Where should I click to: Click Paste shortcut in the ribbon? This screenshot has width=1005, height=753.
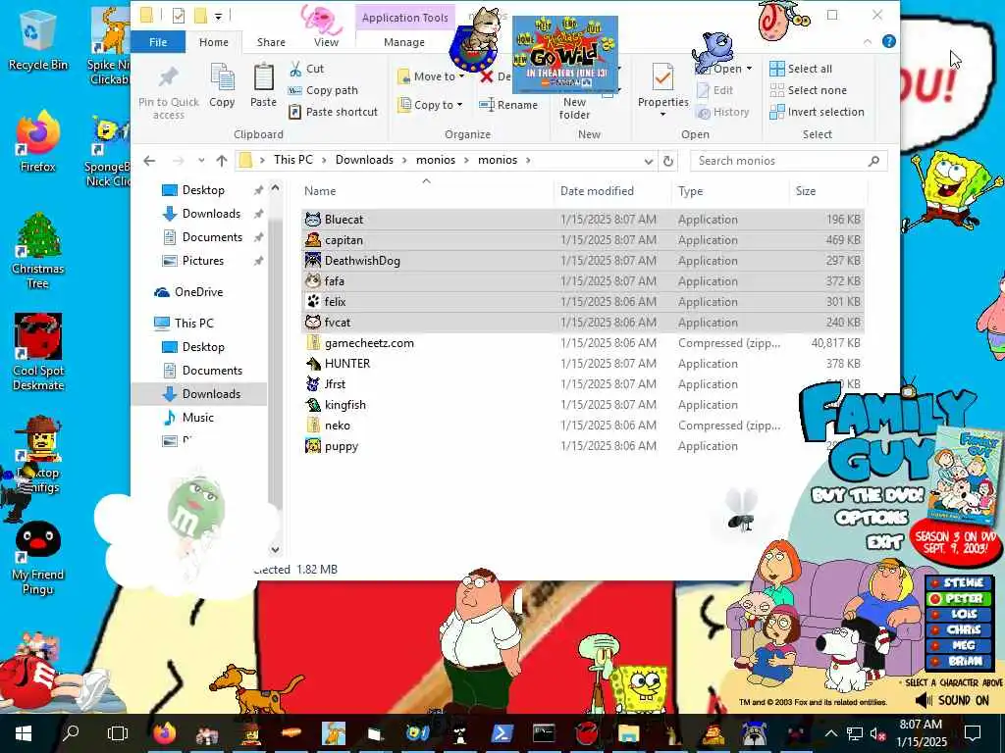tap(334, 112)
